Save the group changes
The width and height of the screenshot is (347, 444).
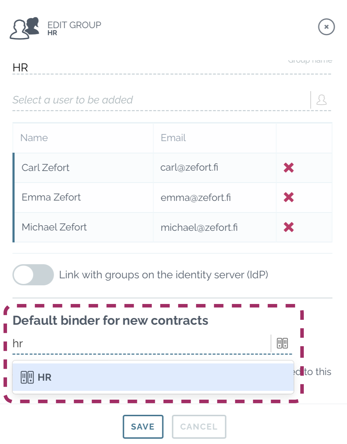tap(143, 427)
